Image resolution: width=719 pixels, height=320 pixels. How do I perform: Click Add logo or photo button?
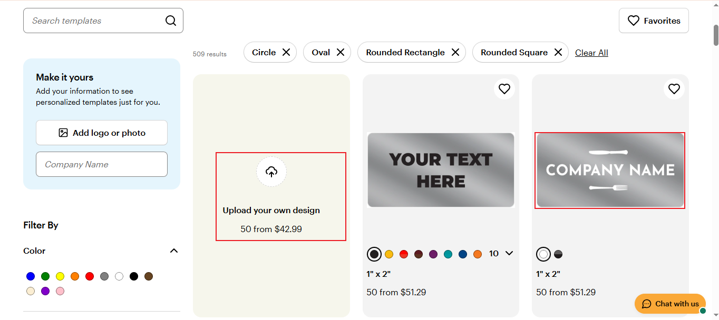click(x=102, y=133)
